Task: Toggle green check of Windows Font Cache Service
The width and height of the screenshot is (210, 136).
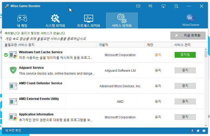Action: click(6, 55)
